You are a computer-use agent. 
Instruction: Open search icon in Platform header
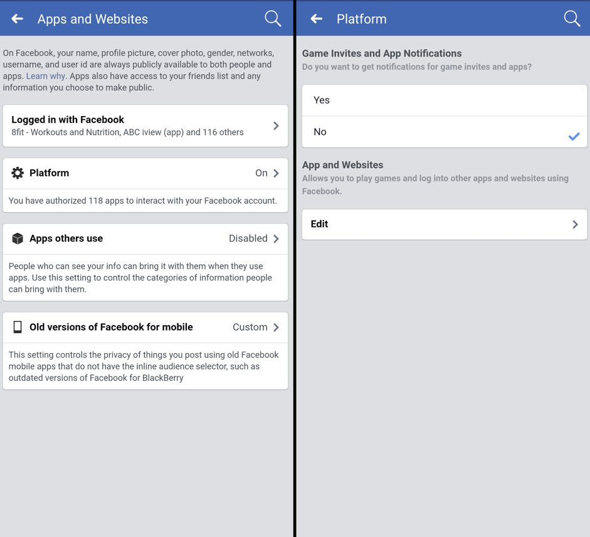572,19
